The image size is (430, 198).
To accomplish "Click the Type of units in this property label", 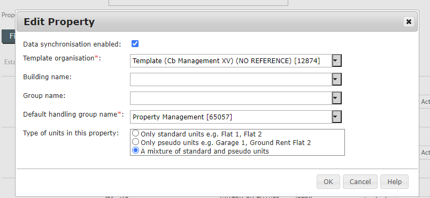I will pyautogui.click(x=71, y=133).
